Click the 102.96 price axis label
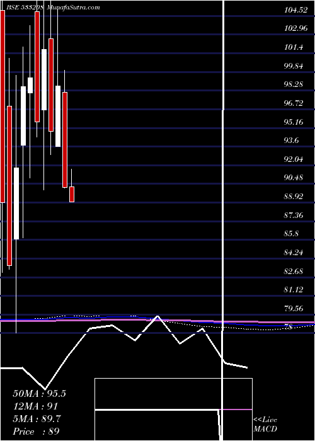Viewport: 315px width, 441px height. (x=295, y=29)
